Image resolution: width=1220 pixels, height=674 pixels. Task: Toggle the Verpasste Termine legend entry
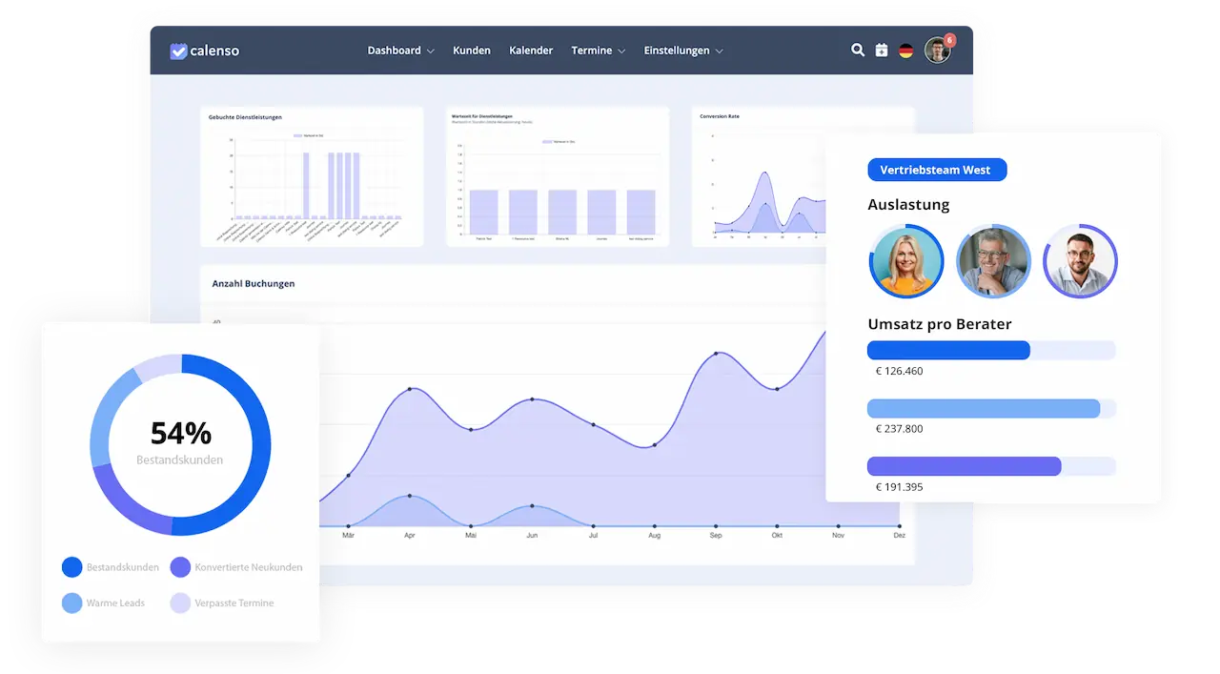(222, 603)
